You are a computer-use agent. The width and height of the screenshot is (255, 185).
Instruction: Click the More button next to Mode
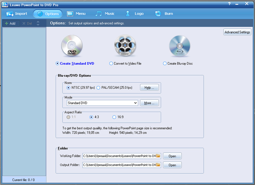(x=149, y=103)
